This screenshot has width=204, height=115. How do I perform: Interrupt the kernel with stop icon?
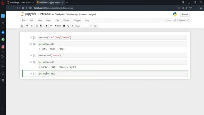click(x=64, y=26)
